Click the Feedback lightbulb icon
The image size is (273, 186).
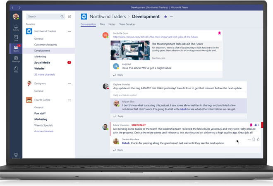tap(16, 156)
